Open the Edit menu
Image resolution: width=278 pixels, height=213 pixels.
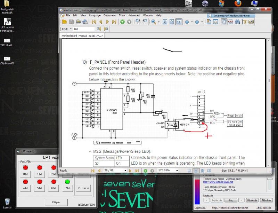75,15
